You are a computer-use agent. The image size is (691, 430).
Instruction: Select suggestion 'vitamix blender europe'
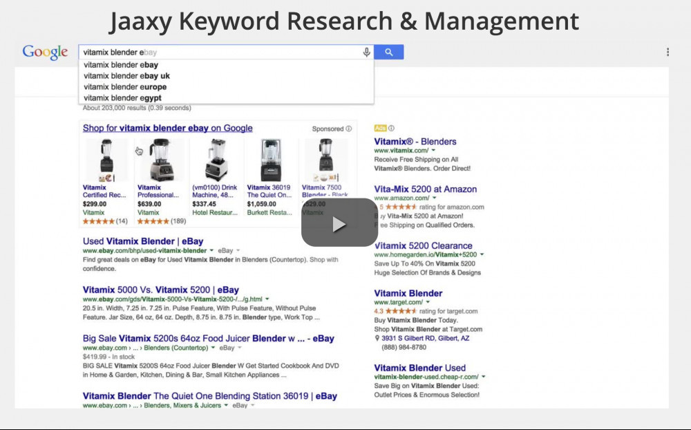125,87
